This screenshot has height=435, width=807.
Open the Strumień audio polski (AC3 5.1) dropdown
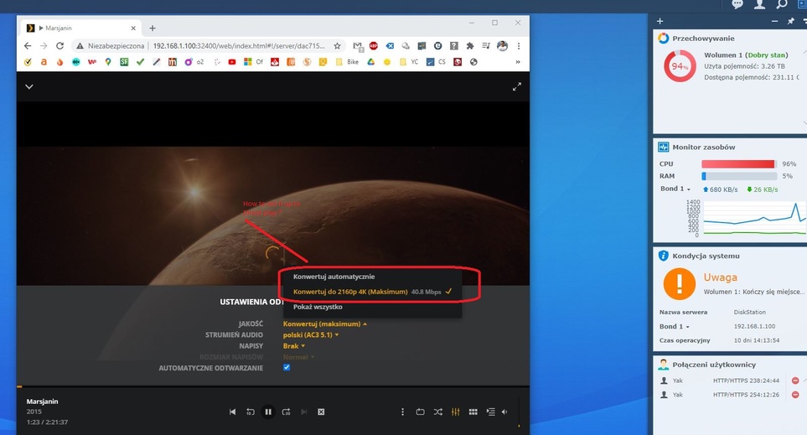(311, 335)
